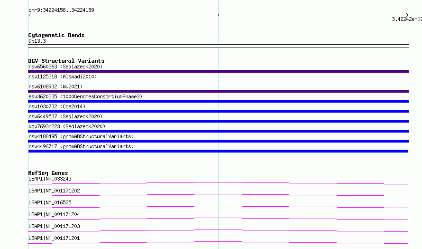Open variant nsv6449537 (Sedlazeck2020)

click(65, 116)
